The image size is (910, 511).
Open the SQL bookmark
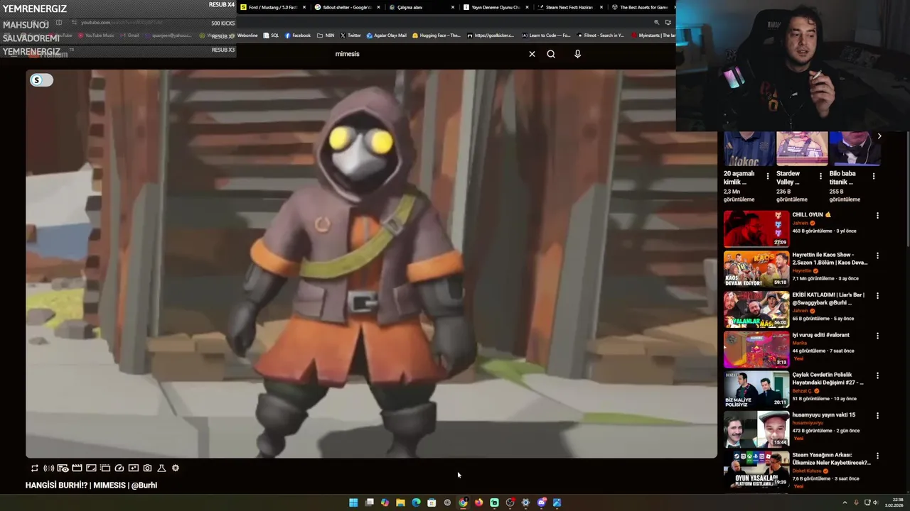pyautogui.click(x=271, y=35)
